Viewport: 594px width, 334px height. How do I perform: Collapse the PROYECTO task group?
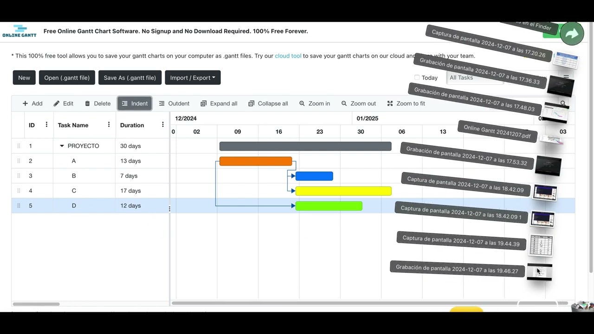pos(62,146)
